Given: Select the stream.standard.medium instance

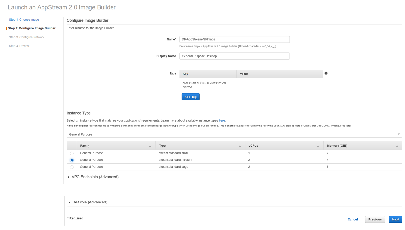Looking at the screenshot, I should pyautogui.click(x=72, y=160).
